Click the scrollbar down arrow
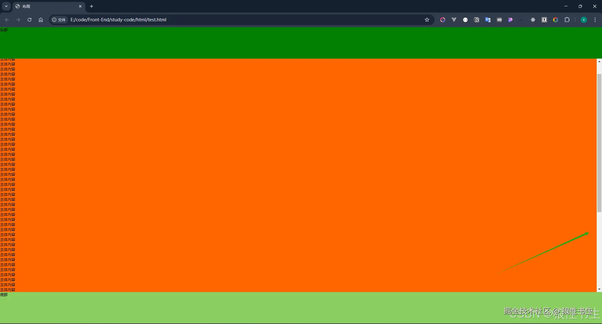Image resolution: width=602 pixels, height=324 pixels. tap(599, 289)
